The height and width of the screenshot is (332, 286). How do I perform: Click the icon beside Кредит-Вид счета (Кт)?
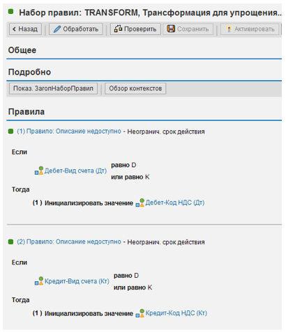39,281
